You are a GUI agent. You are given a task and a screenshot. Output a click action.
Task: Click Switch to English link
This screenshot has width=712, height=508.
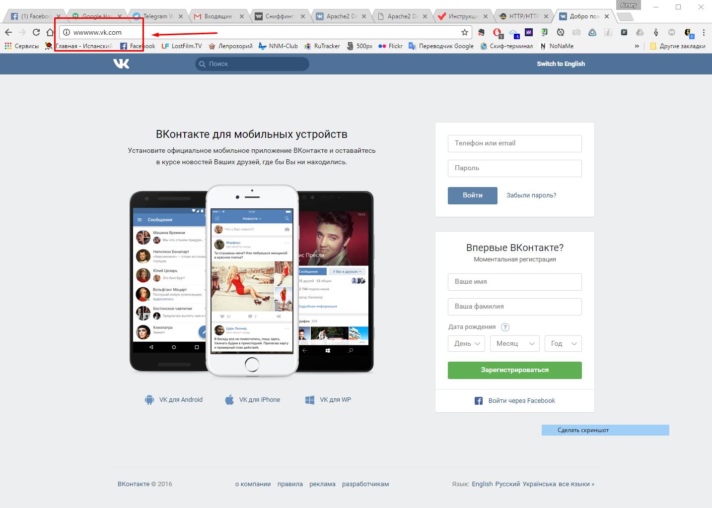point(561,64)
